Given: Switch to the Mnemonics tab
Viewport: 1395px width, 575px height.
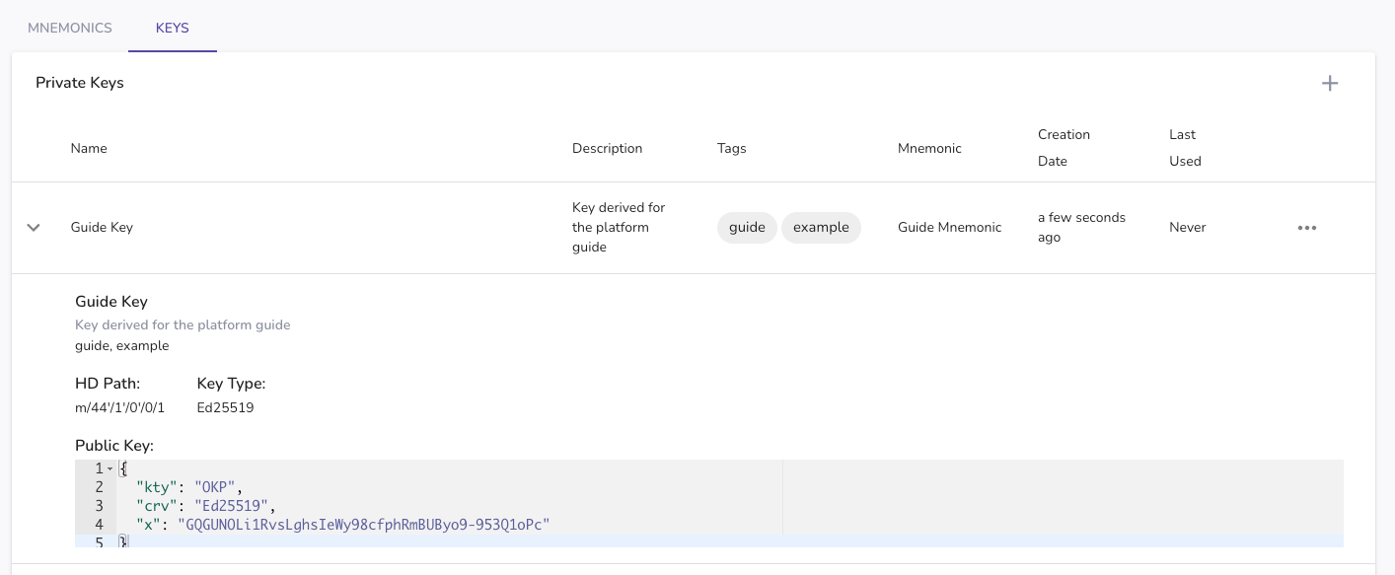Looking at the screenshot, I should tap(70, 28).
